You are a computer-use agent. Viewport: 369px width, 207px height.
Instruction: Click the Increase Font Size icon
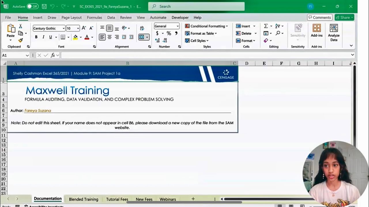click(84, 28)
